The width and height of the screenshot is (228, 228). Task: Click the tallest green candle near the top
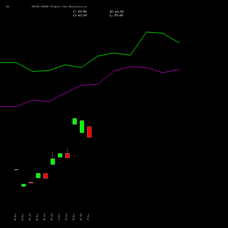pyautogui.click(x=82, y=127)
